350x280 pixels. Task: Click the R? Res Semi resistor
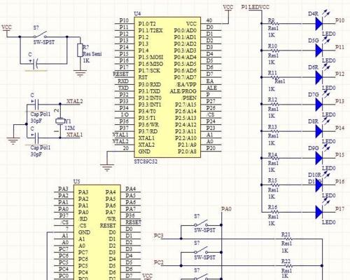tap(80, 50)
